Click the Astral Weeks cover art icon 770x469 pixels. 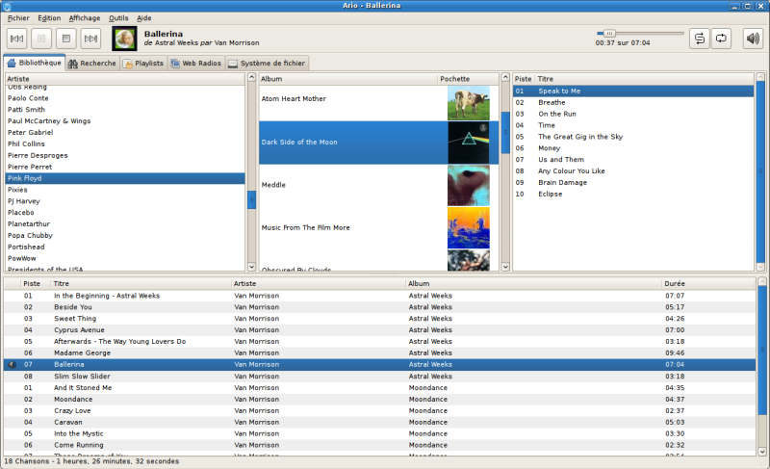[125, 39]
